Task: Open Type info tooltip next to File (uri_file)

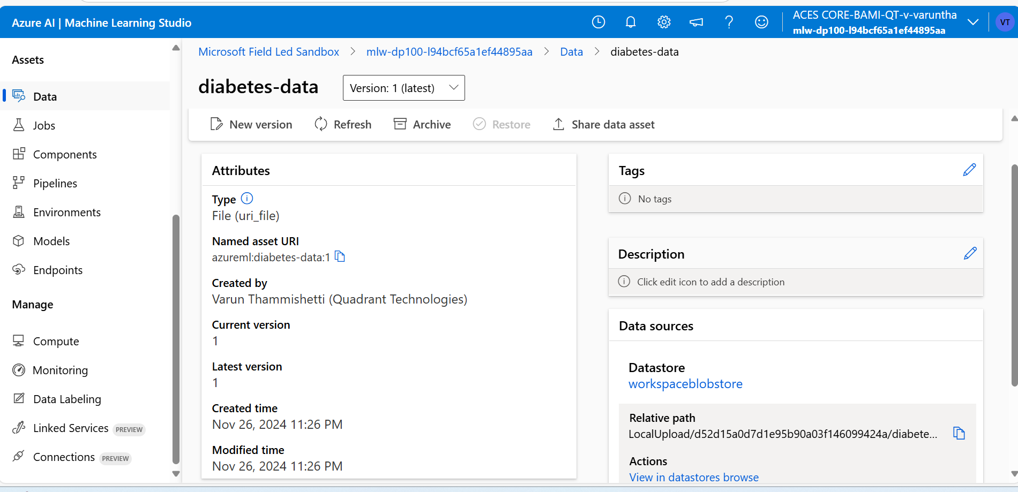Action: [247, 198]
